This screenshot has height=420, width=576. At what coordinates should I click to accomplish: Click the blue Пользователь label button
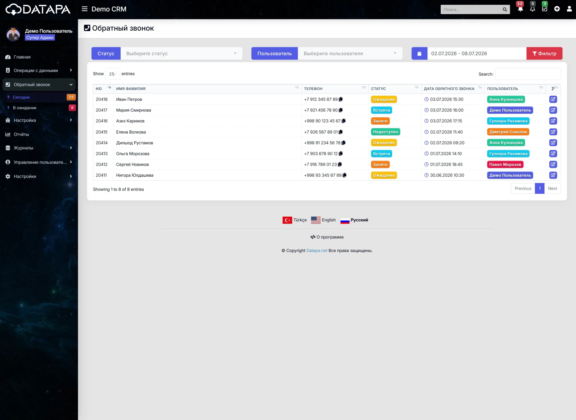click(274, 54)
